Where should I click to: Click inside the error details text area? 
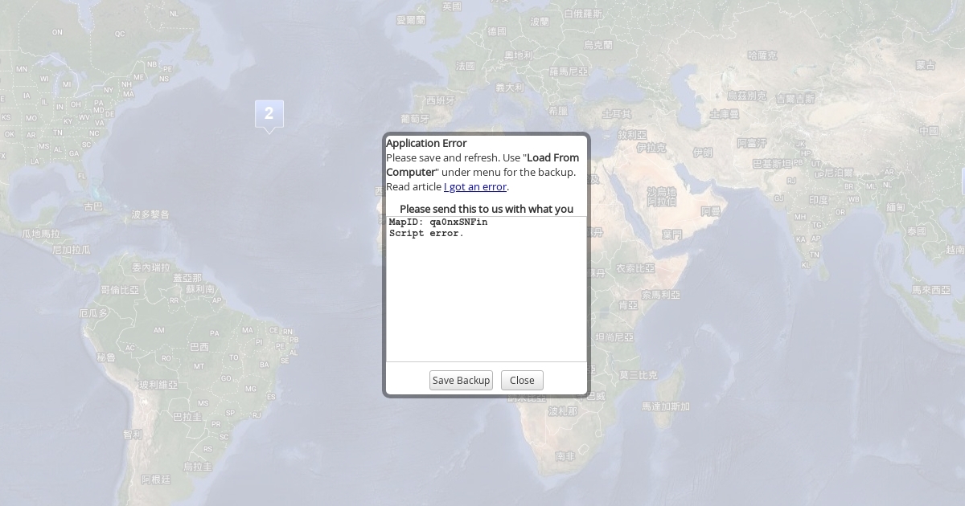point(487,289)
